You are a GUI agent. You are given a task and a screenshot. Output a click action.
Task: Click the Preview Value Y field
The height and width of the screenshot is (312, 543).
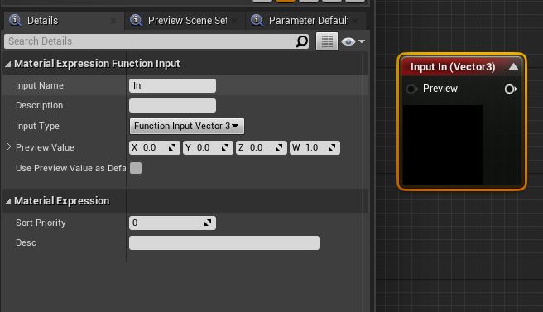[208, 148]
